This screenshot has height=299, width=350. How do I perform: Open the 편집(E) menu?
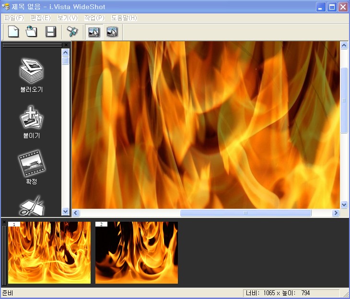(41, 18)
